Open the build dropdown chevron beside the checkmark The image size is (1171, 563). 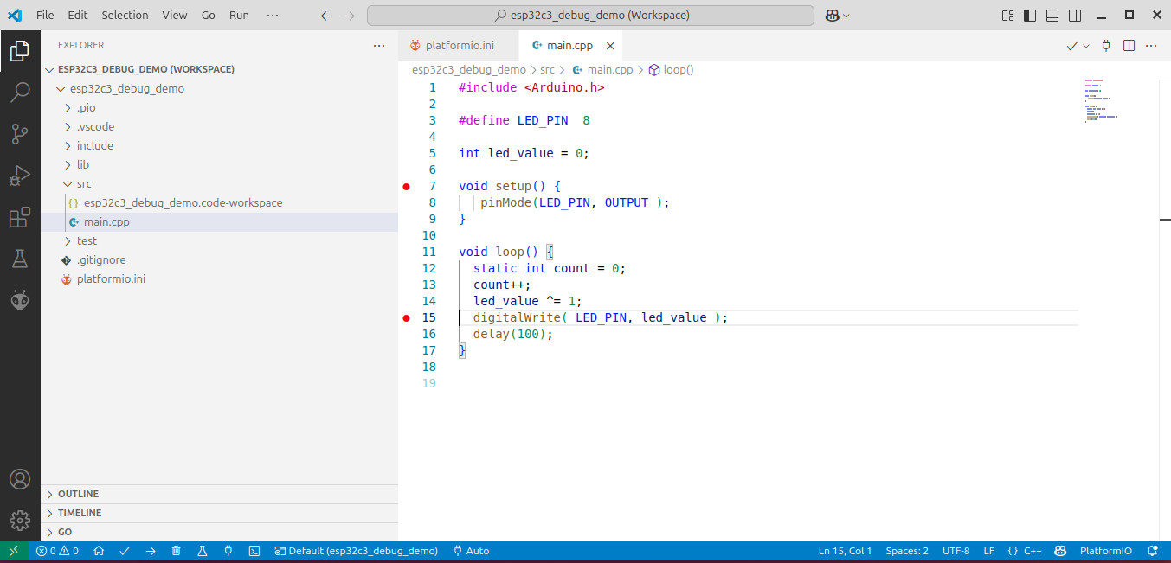[1086, 46]
